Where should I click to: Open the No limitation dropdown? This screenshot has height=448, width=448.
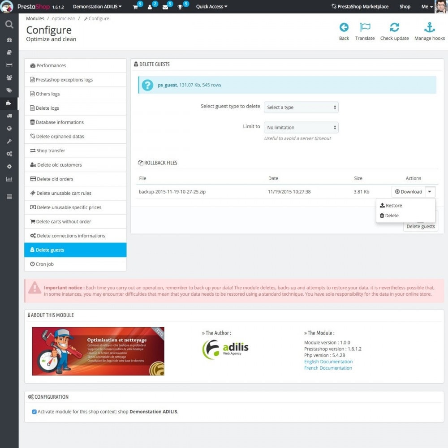(x=301, y=127)
